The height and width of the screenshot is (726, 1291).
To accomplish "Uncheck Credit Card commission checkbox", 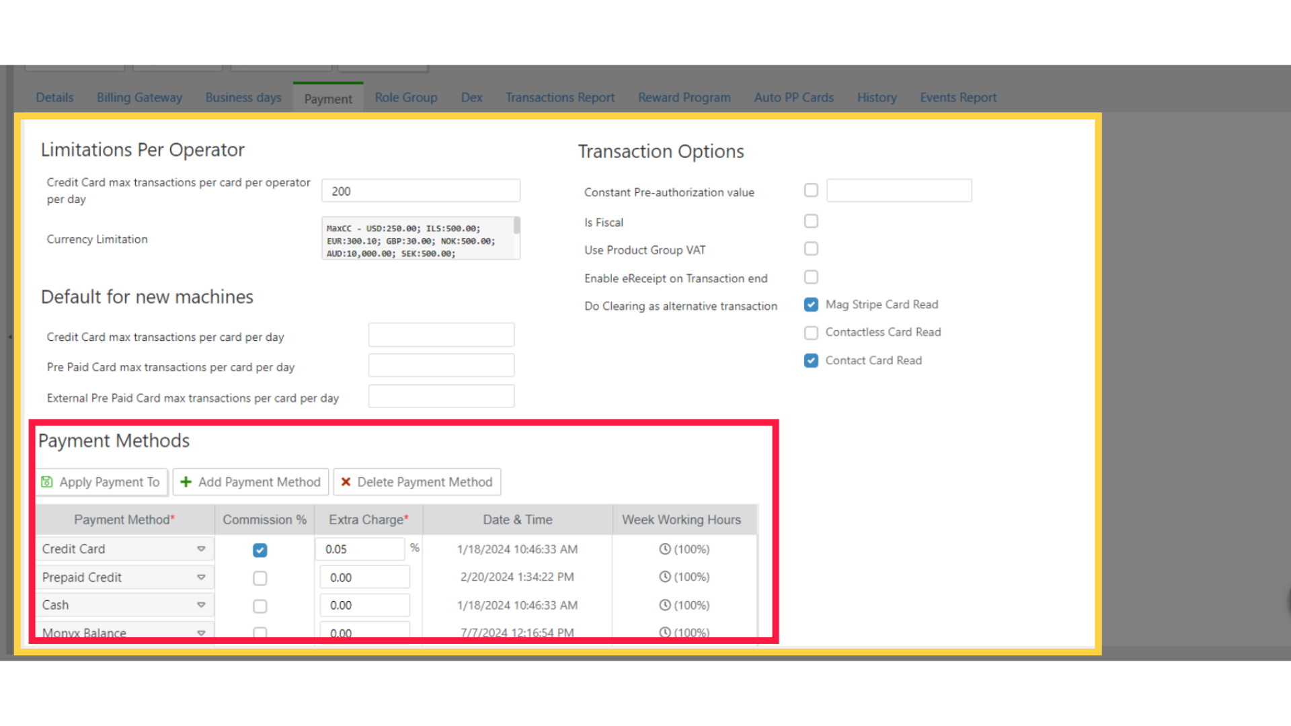I will [x=260, y=550].
